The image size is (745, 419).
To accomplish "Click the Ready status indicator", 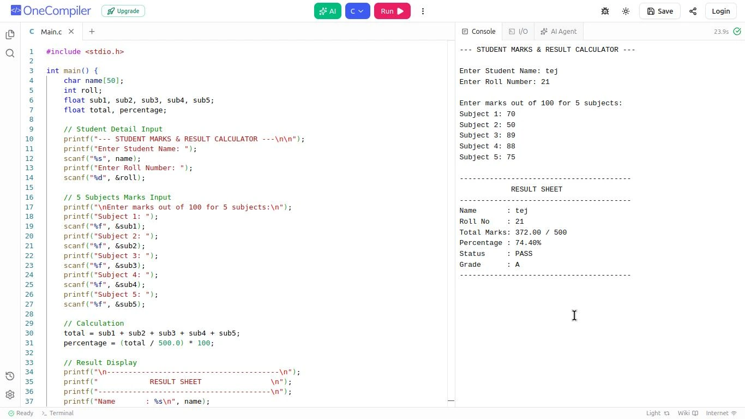I will tap(21, 413).
